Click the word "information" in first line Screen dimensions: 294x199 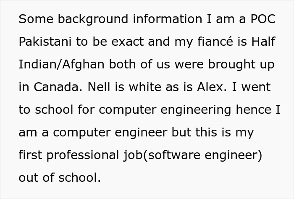click(x=168, y=19)
